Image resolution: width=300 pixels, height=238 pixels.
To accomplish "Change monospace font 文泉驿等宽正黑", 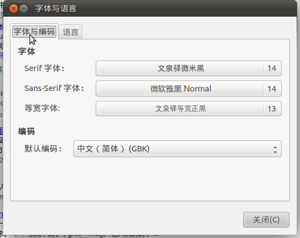I will coord(180,109).
